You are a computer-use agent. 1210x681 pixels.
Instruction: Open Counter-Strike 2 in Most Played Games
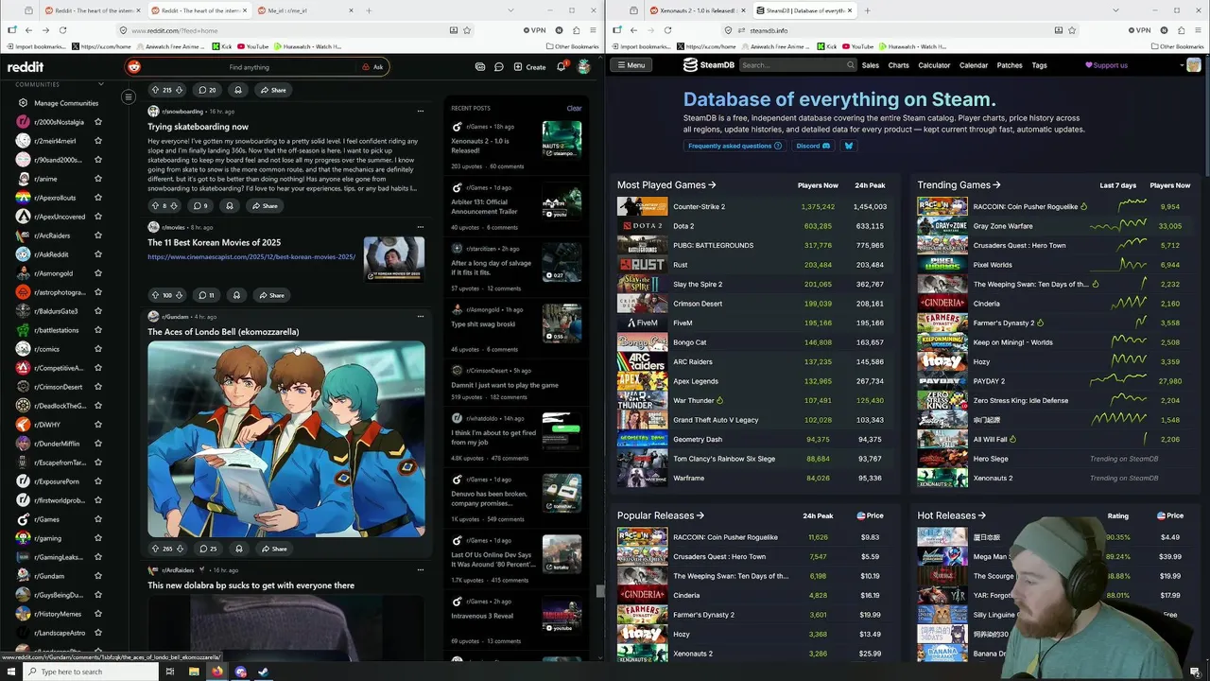tap(699, 206)
